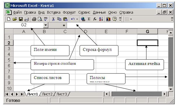
Task: Open the Окно menu
Action: (113, 12)
